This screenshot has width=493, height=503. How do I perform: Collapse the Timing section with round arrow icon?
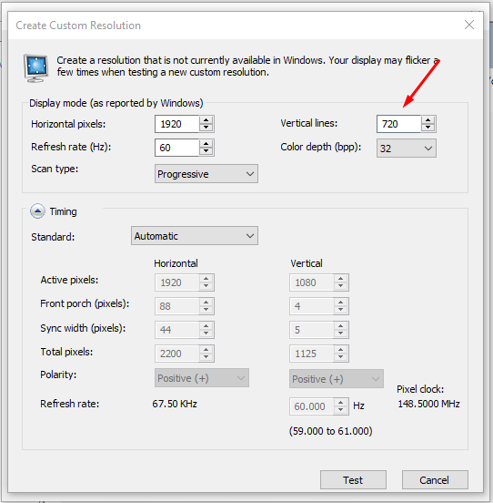point(37,211)
